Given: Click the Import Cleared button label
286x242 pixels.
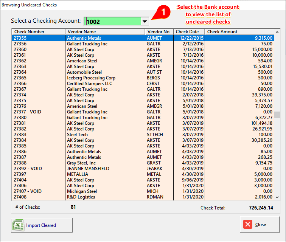Looking at the screenshot, I should coord(41,225).
